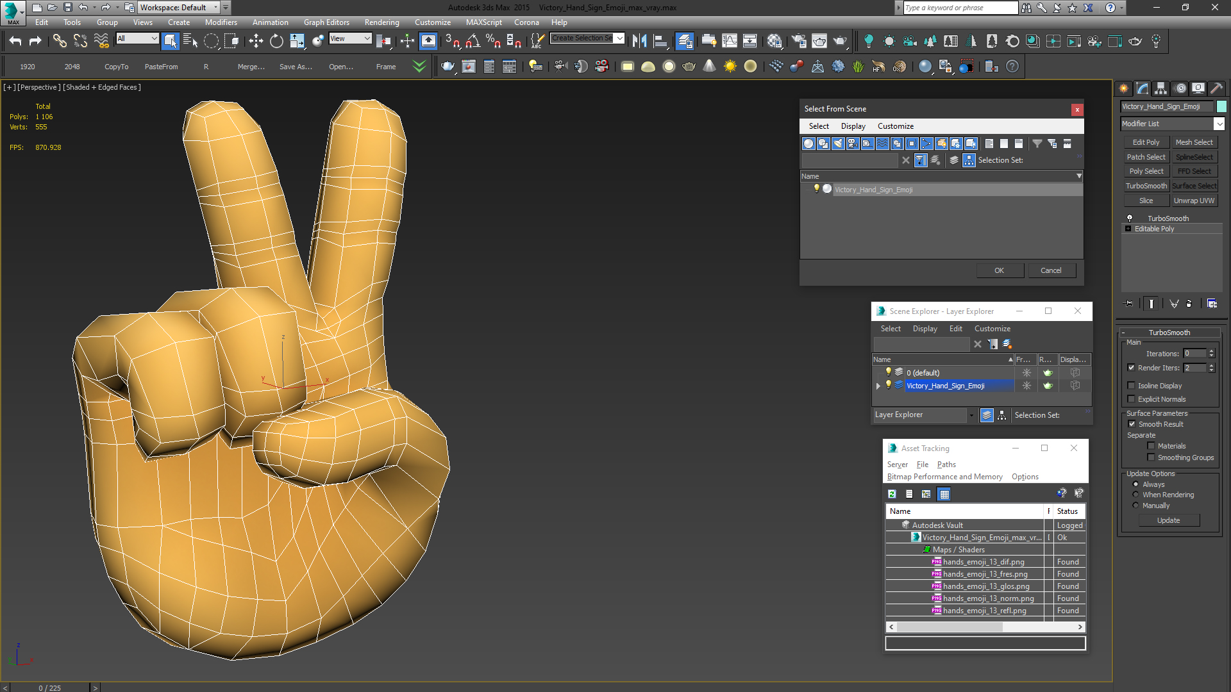
Task: Click the Select and Link tool
Action: coord(60,41)
